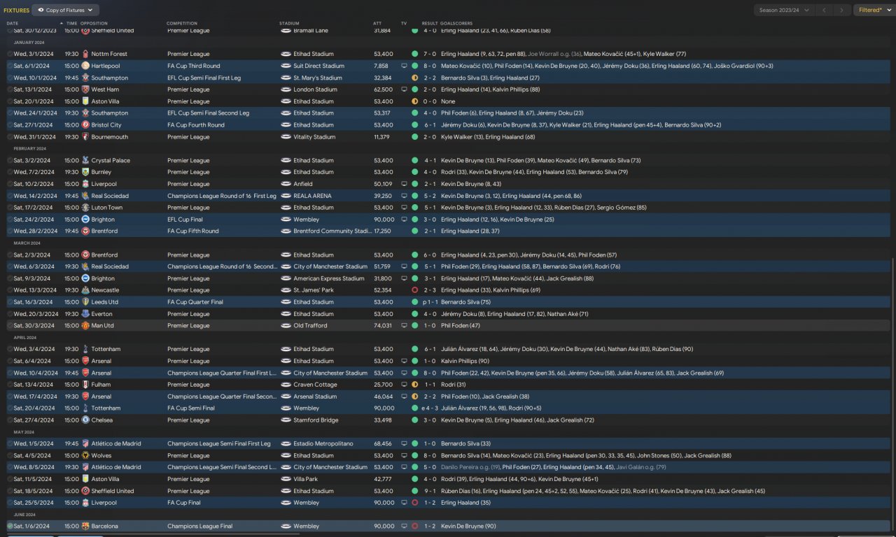Tick the selection circle for Fulham fixture

click(x=10, y=385)
